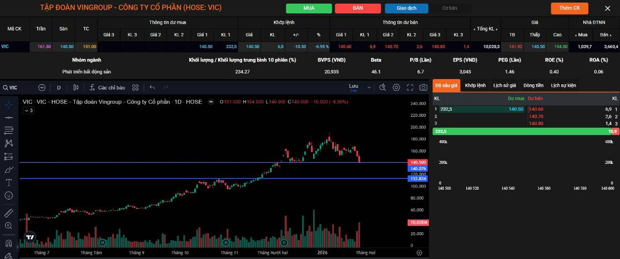Toggle the magnet mode tool
This screenshot has height=259, width=620.
tap(9, 242)
